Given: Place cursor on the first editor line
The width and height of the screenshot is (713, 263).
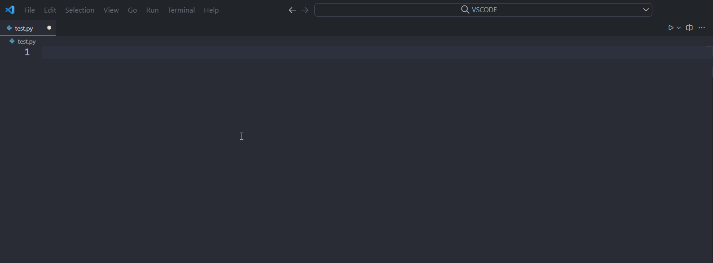Looking at the screenshot, I should [374, 53].
